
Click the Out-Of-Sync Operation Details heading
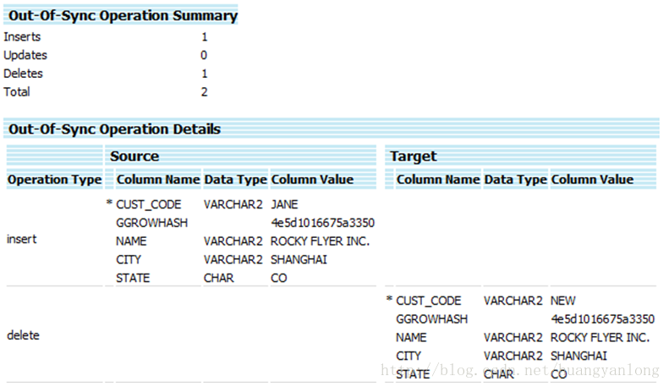point(114,129)
